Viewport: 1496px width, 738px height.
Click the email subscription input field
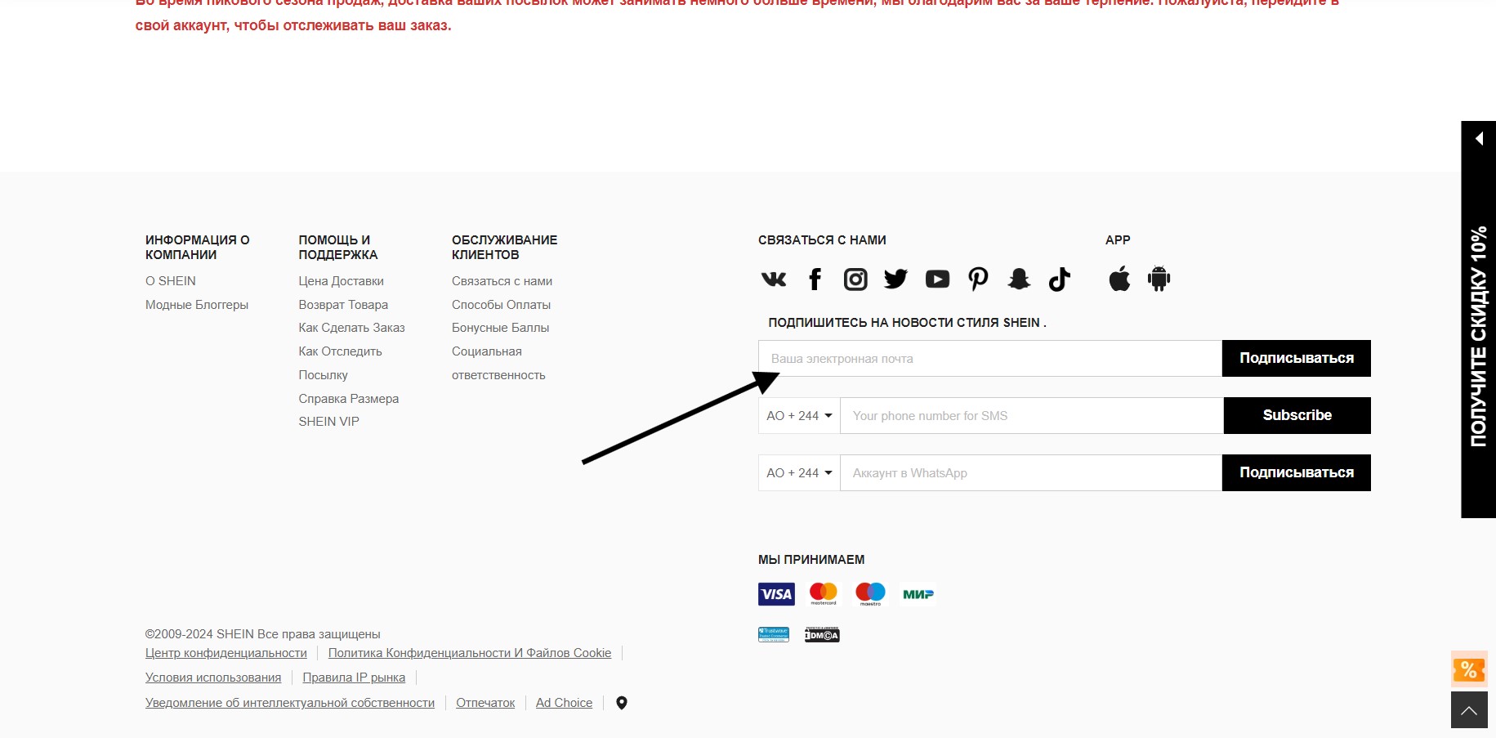(990, 359)
